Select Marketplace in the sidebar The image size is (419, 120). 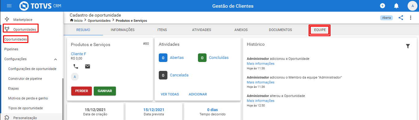pyautogui.click(x=23, y=20)
